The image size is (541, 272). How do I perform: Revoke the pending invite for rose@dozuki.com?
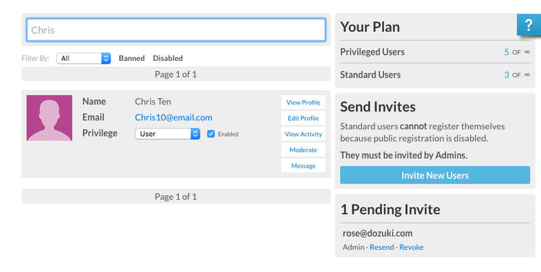411,248
